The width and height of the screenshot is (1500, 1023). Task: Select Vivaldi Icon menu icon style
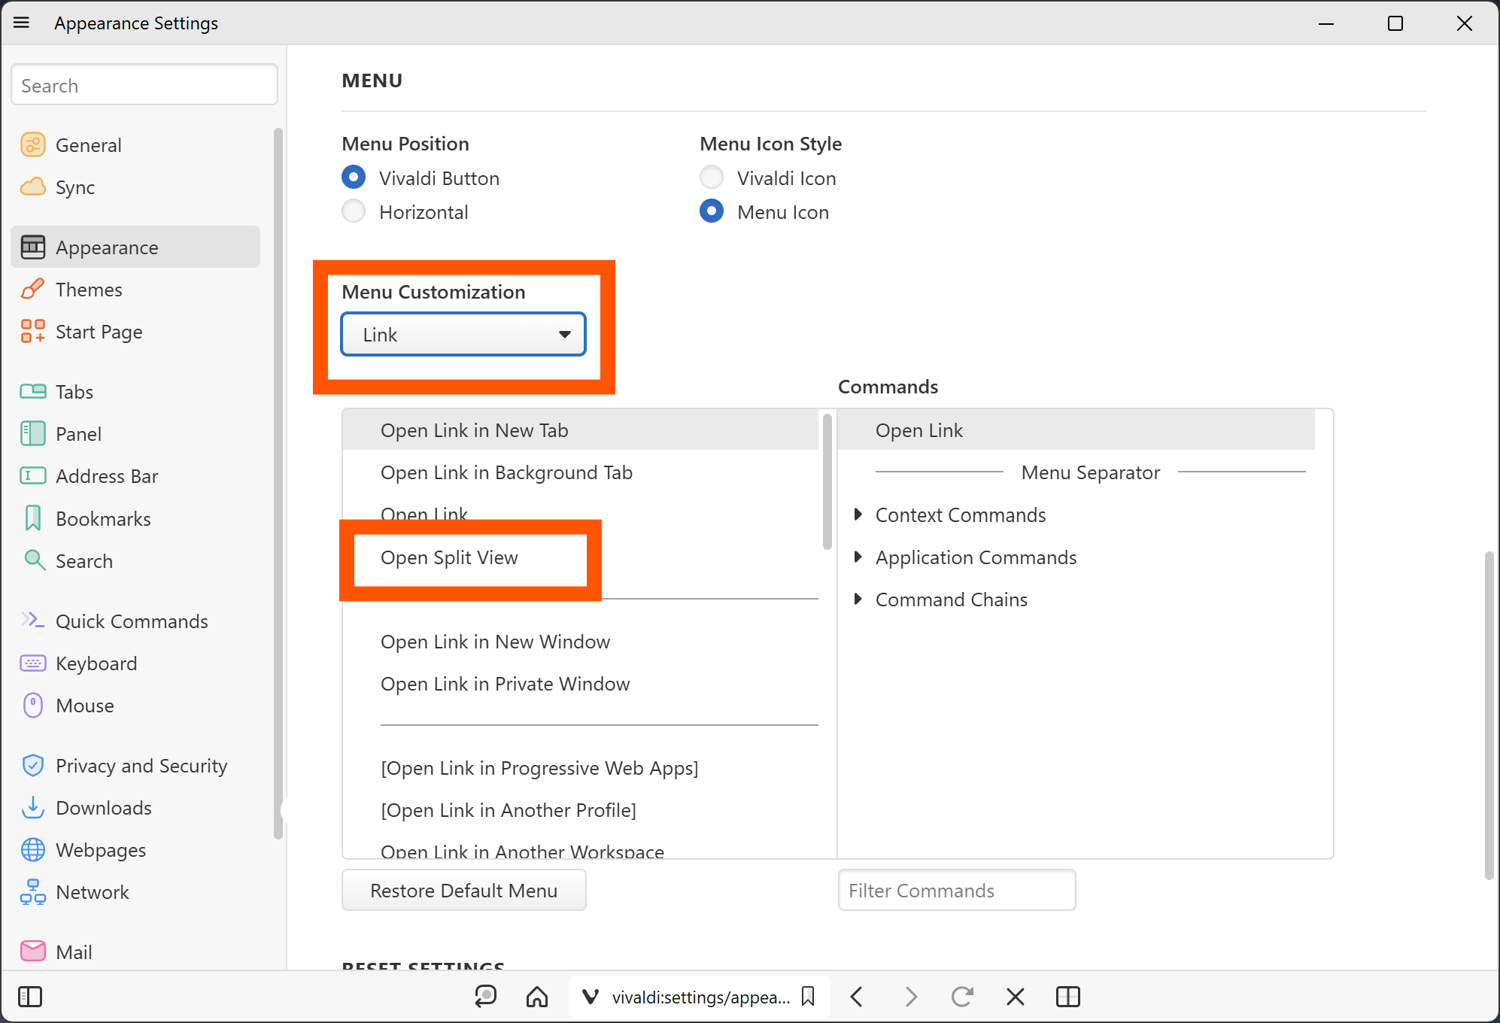click(712, 178)
